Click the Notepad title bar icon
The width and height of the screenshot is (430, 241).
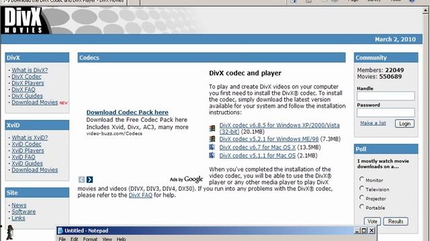pos(60,230)
